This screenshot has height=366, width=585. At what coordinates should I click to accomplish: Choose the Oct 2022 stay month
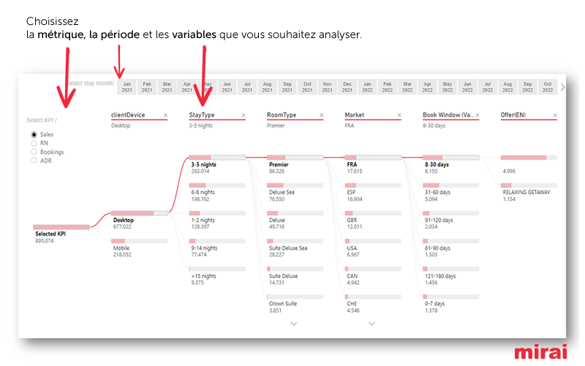[x=548, y=87]
